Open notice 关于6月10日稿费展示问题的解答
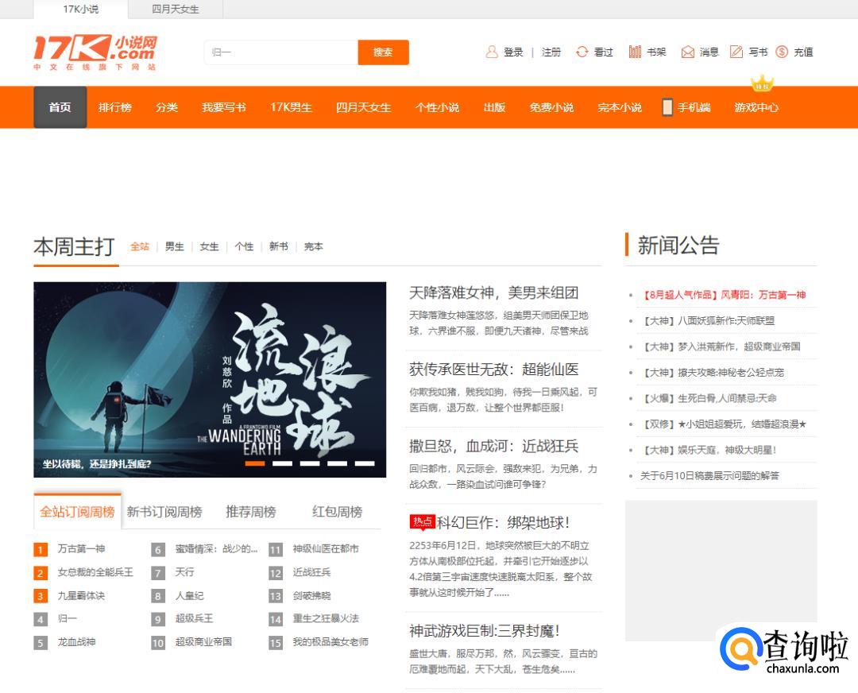Image resolution: width=858 pixels, height=693 pixels. click(709, 476)
